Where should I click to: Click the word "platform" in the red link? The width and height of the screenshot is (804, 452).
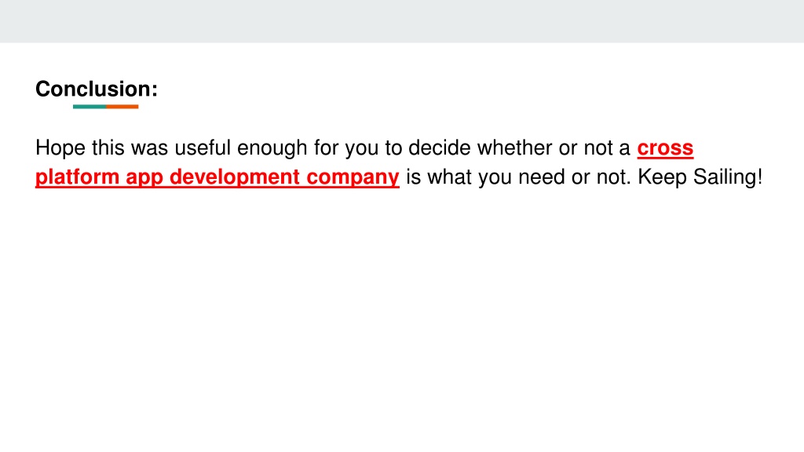(x=77, y=177)
